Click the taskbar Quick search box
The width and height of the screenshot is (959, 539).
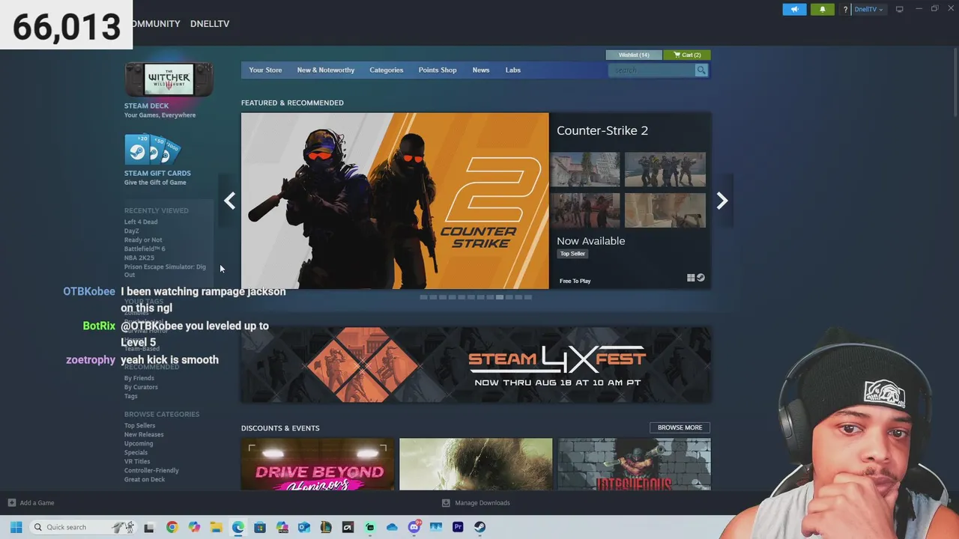pyautogui.click(x=82, y=527)
